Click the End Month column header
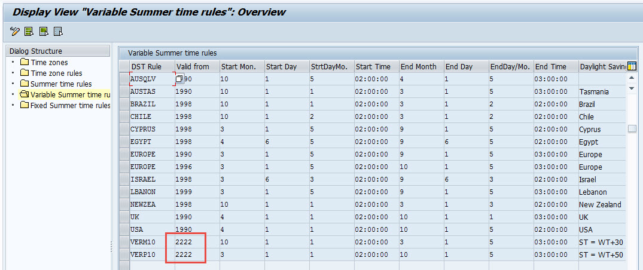Image resolution: width=643 pixels, height=270 pixels. tap(422, 66)
